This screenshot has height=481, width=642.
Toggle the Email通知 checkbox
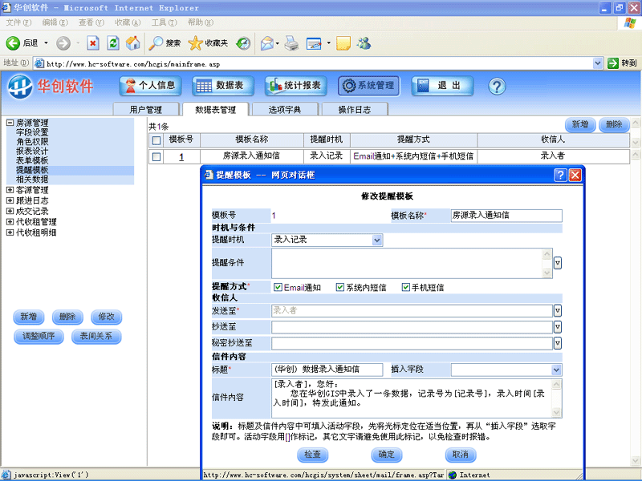(x=278, y=287)
